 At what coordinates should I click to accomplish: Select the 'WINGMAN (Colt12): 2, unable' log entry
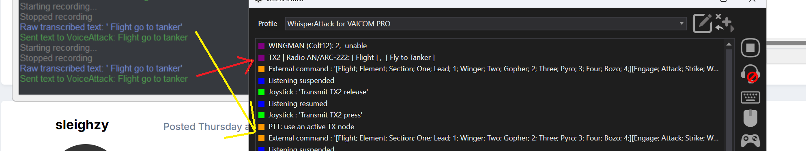[x=318, y=46]
